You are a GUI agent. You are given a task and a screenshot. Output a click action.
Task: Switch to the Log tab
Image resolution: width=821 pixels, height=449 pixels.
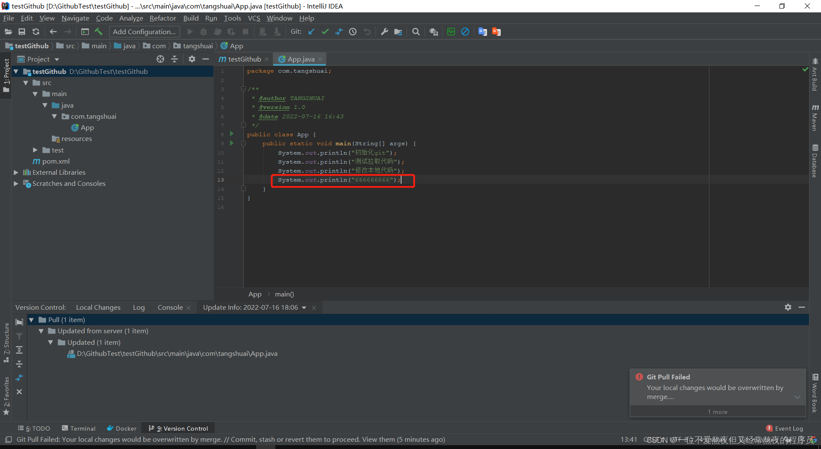click(139, 307)
